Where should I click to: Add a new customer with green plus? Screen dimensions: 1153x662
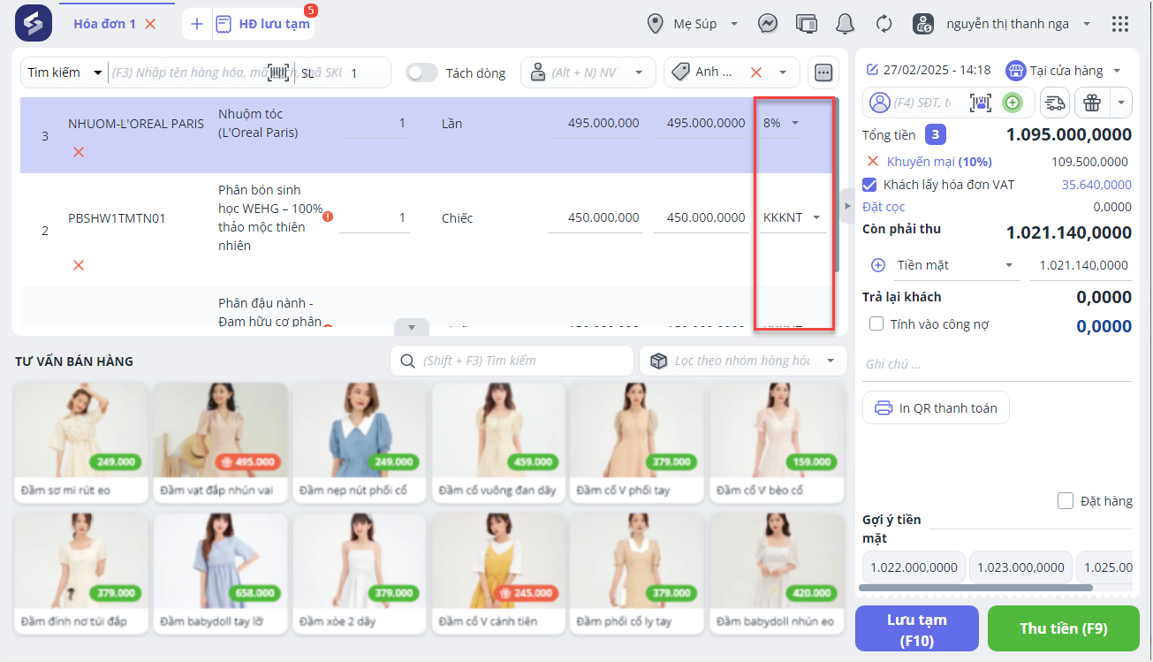[x=1013, y=103]
